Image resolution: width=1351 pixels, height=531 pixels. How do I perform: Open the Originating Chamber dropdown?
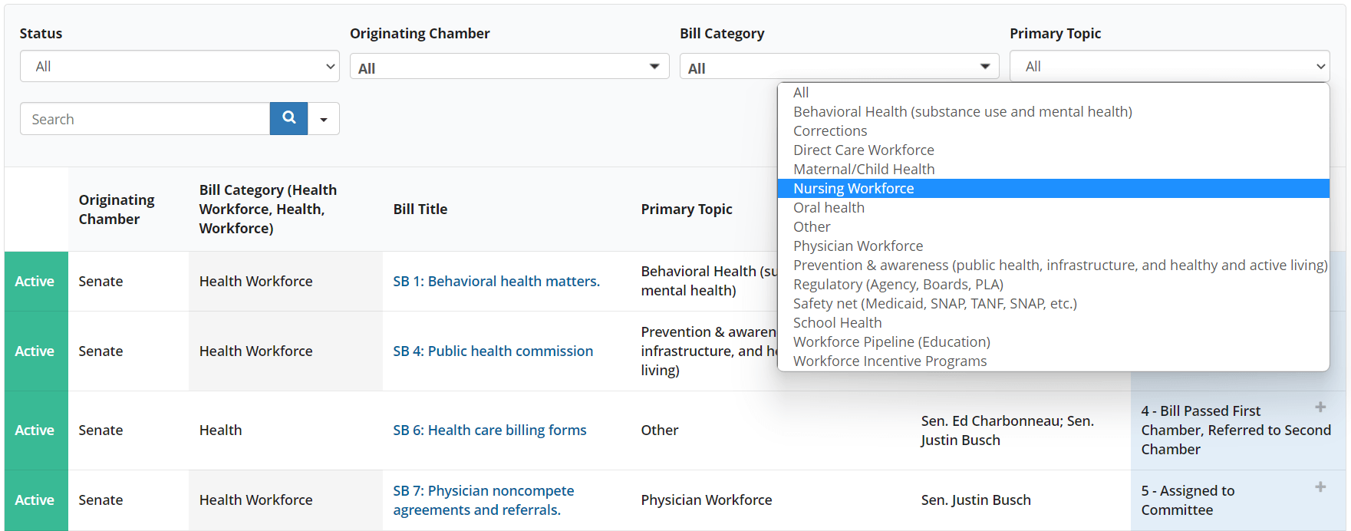(x=509, y=68)
